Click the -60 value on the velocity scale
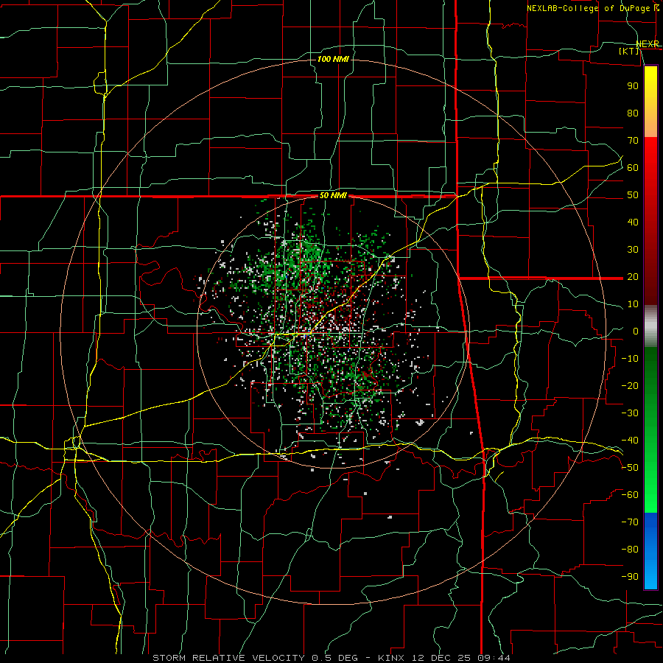This screenshot has width=663, height=663. 630,495
